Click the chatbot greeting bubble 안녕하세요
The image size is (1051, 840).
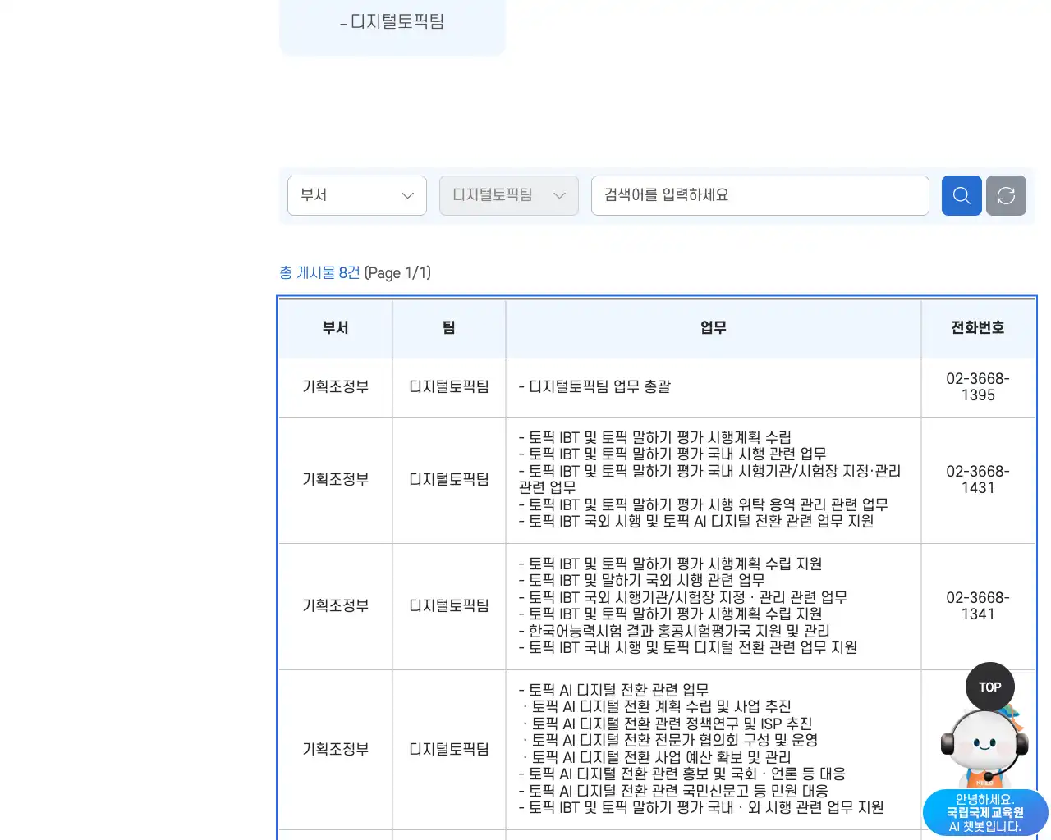(x=985, y=812)
